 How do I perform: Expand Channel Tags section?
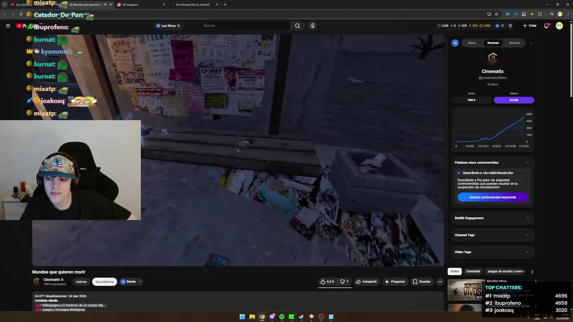(492, 235)
